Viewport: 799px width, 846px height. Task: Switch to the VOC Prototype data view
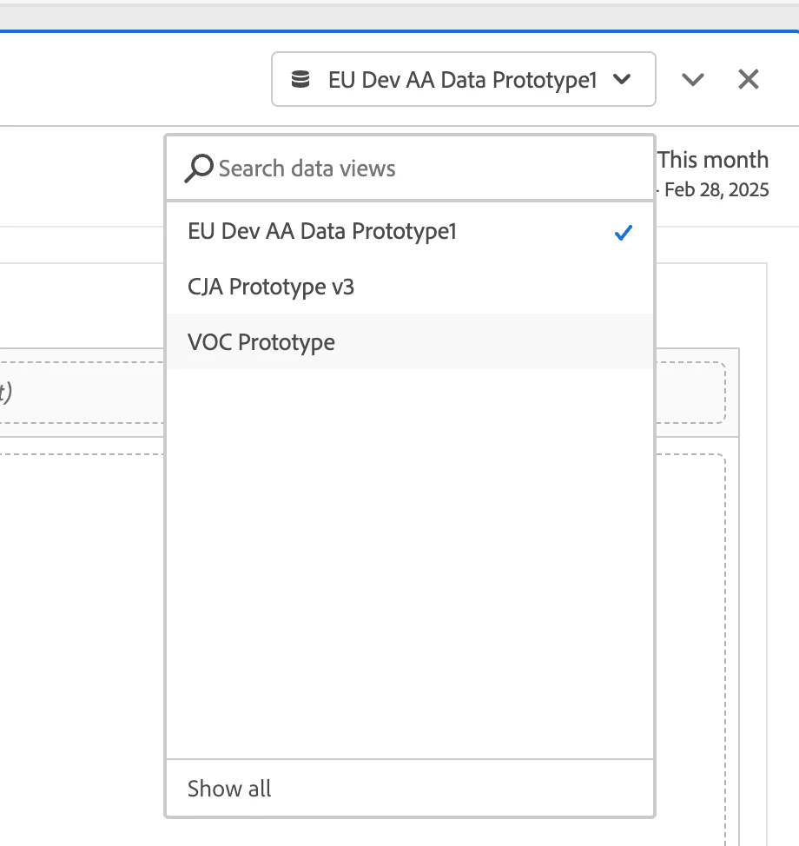261,342
